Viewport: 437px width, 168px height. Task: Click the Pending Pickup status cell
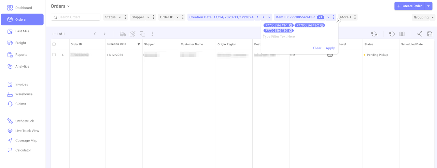[377, 55]
